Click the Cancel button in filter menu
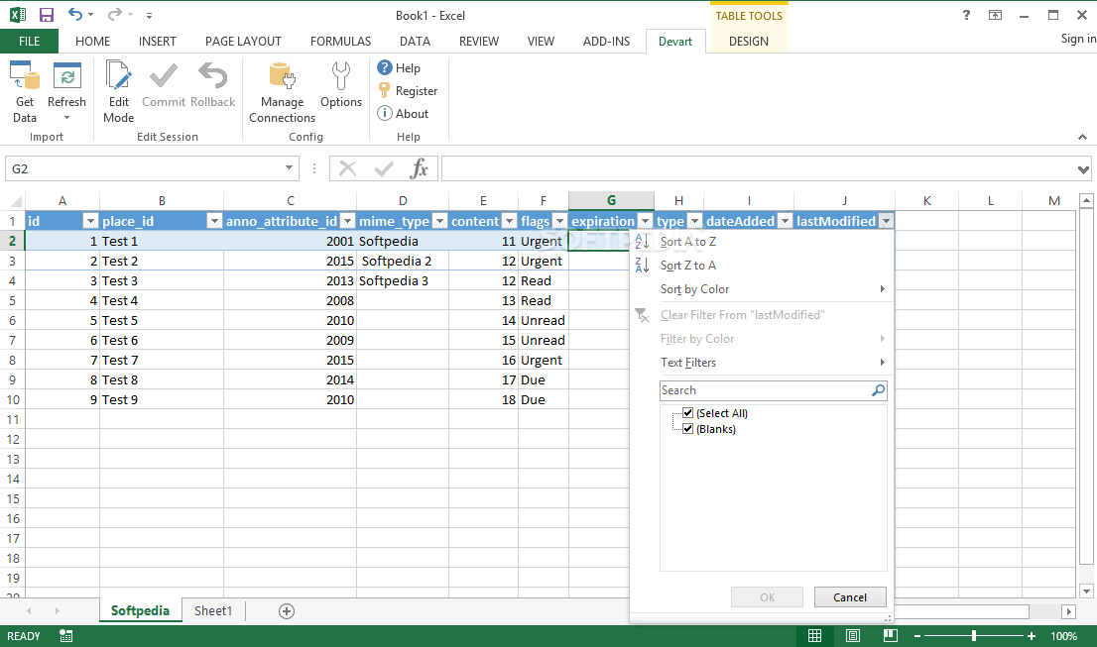 pos(850,597)
